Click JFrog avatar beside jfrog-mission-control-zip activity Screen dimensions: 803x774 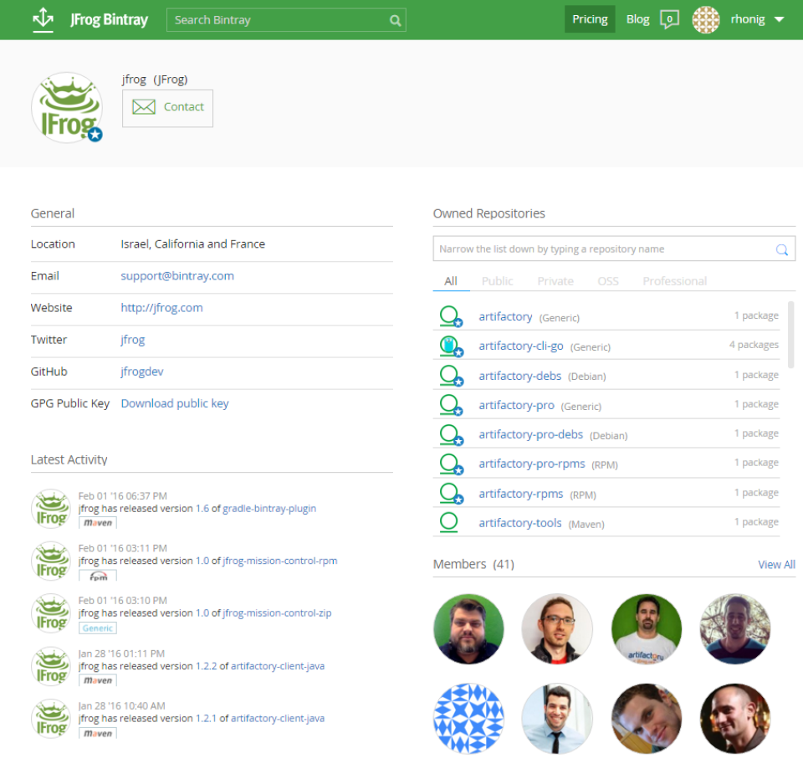(51, 613)
